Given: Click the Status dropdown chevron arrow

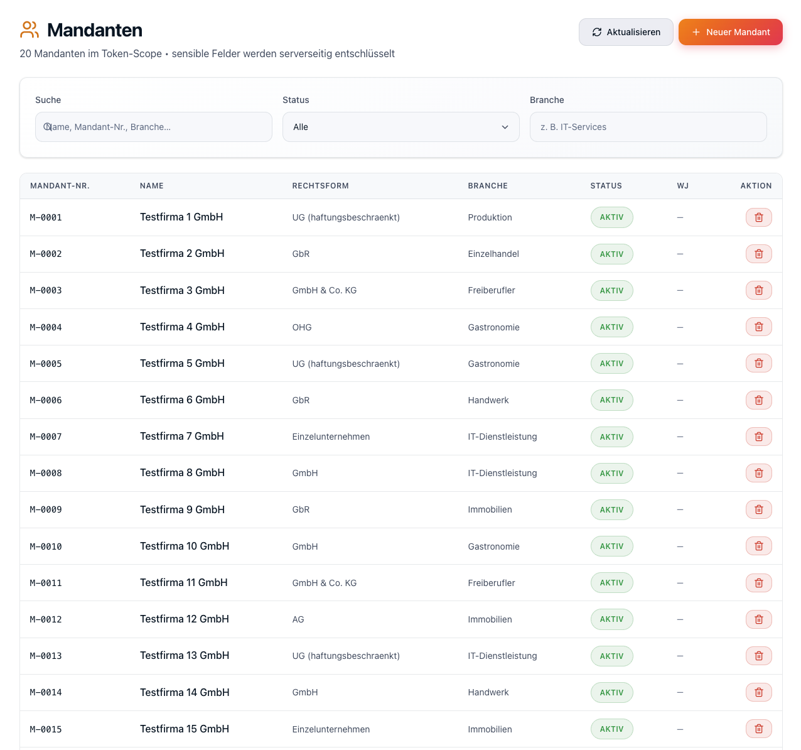Looking at the screenshot, I should click(505, 127).
